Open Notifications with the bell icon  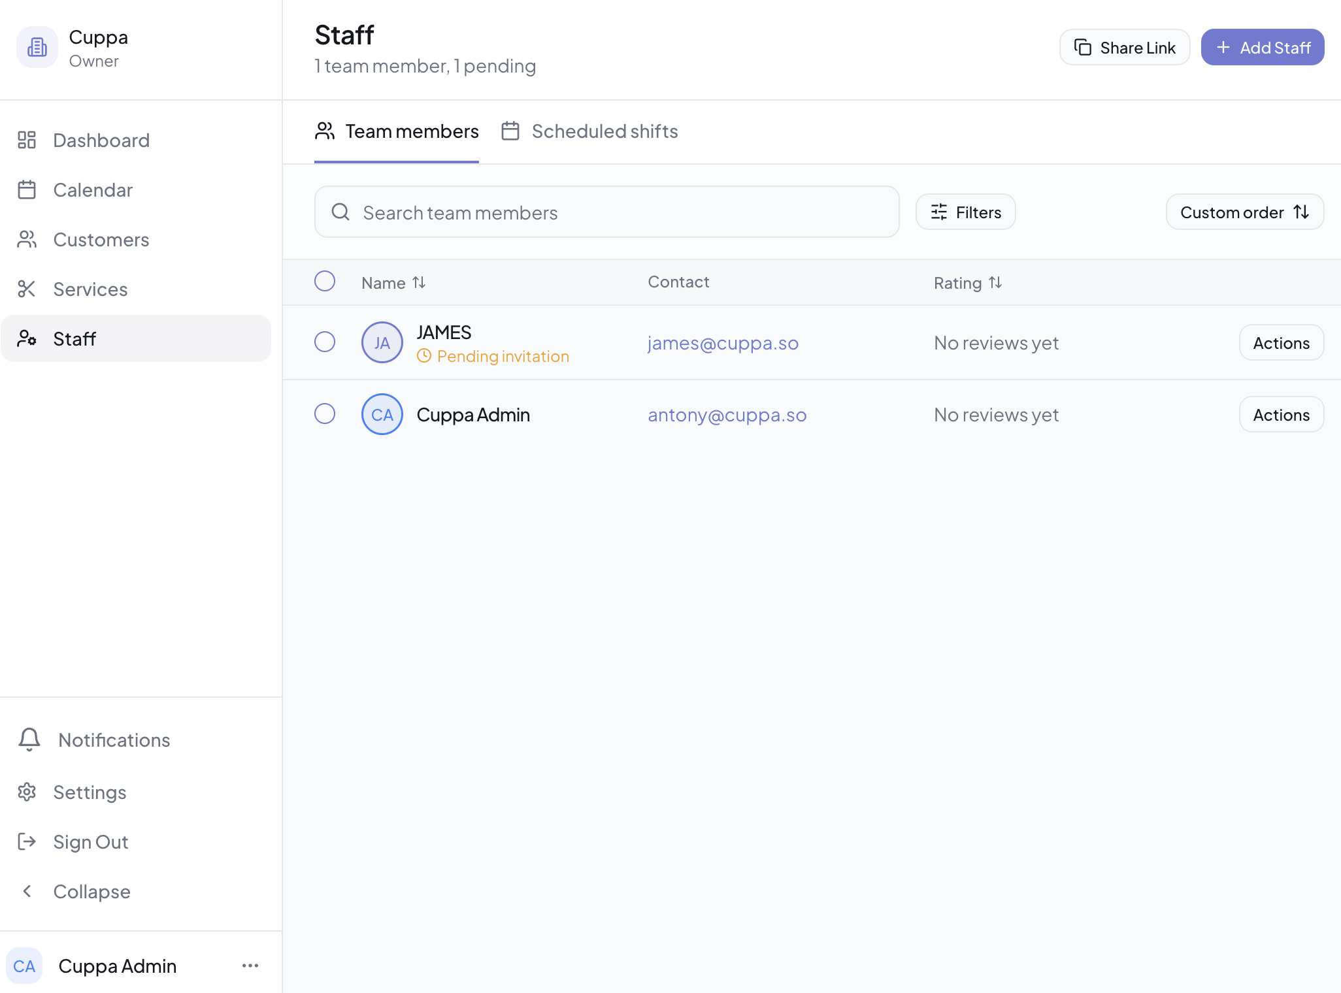(29, 740)
